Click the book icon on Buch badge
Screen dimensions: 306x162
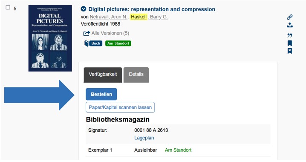pyautogui.click(x=87, y=43)
